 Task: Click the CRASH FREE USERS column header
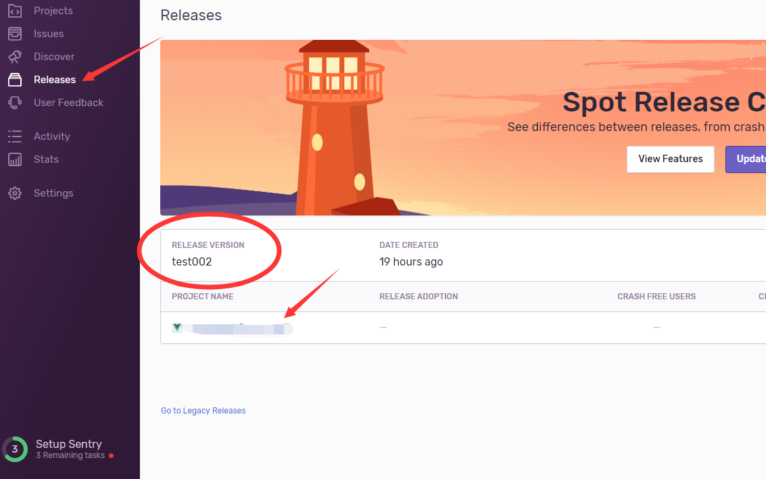(656, 297)
